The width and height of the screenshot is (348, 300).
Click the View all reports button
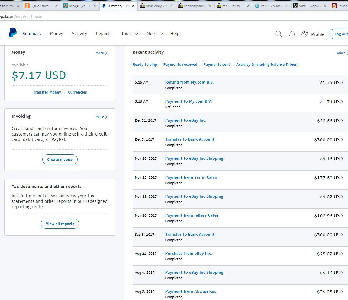(x=60, y=224)
